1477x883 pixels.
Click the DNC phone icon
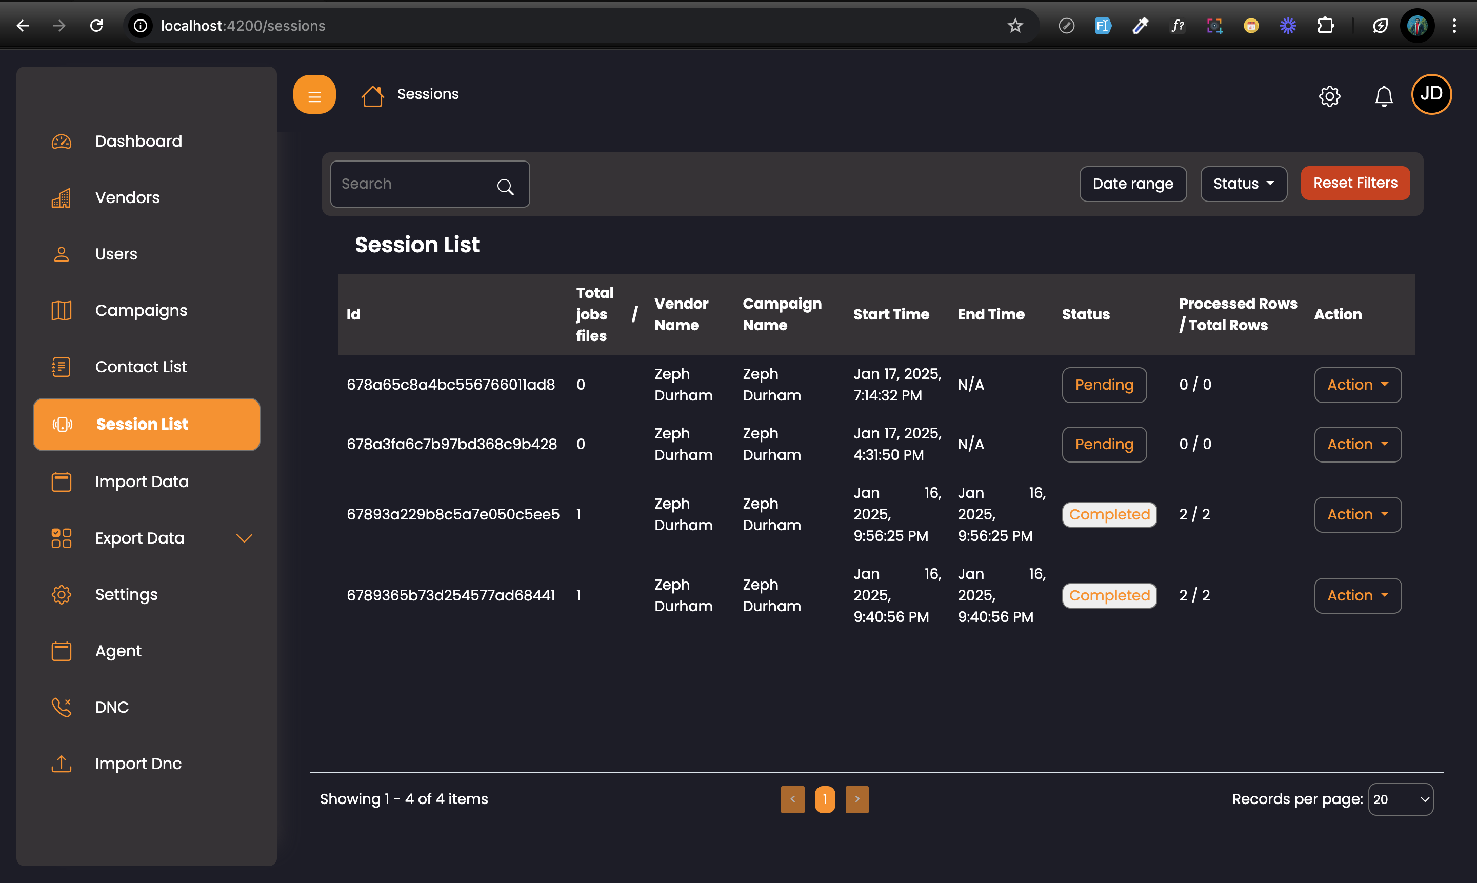pos(62,708)
